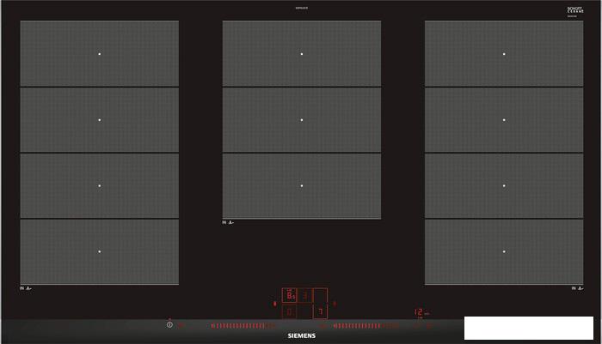Image resolution: width=602 pixels, height=344 pixels.
Task: Tap the red indicator left of the zone display
Action: (274, 303)
